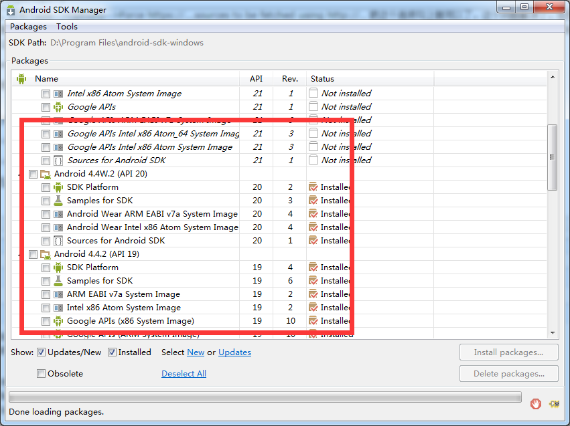Tick the Android 4.4W.2 (API 20) group checkbox

(x=33, y=174)
